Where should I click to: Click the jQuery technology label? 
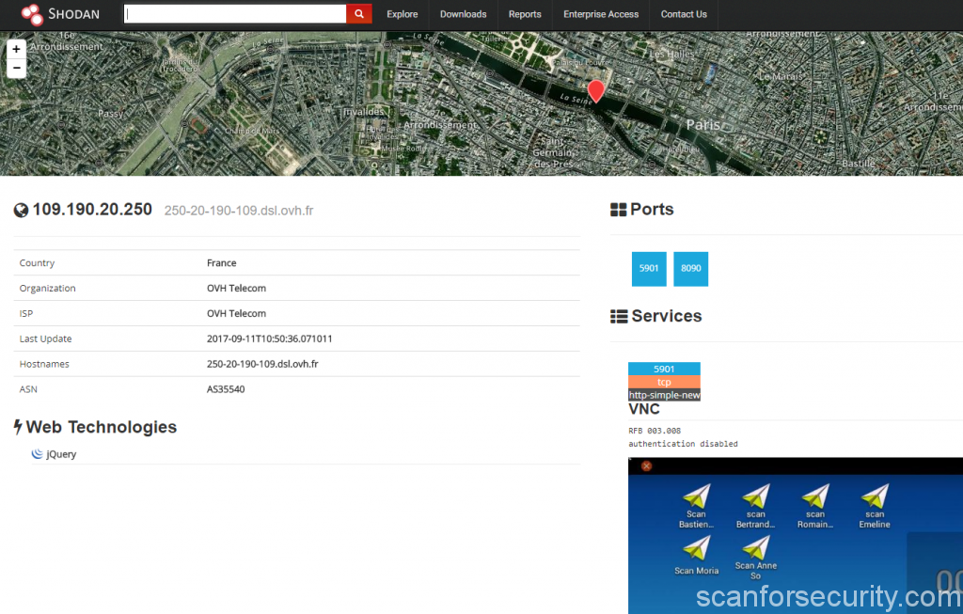61,454
